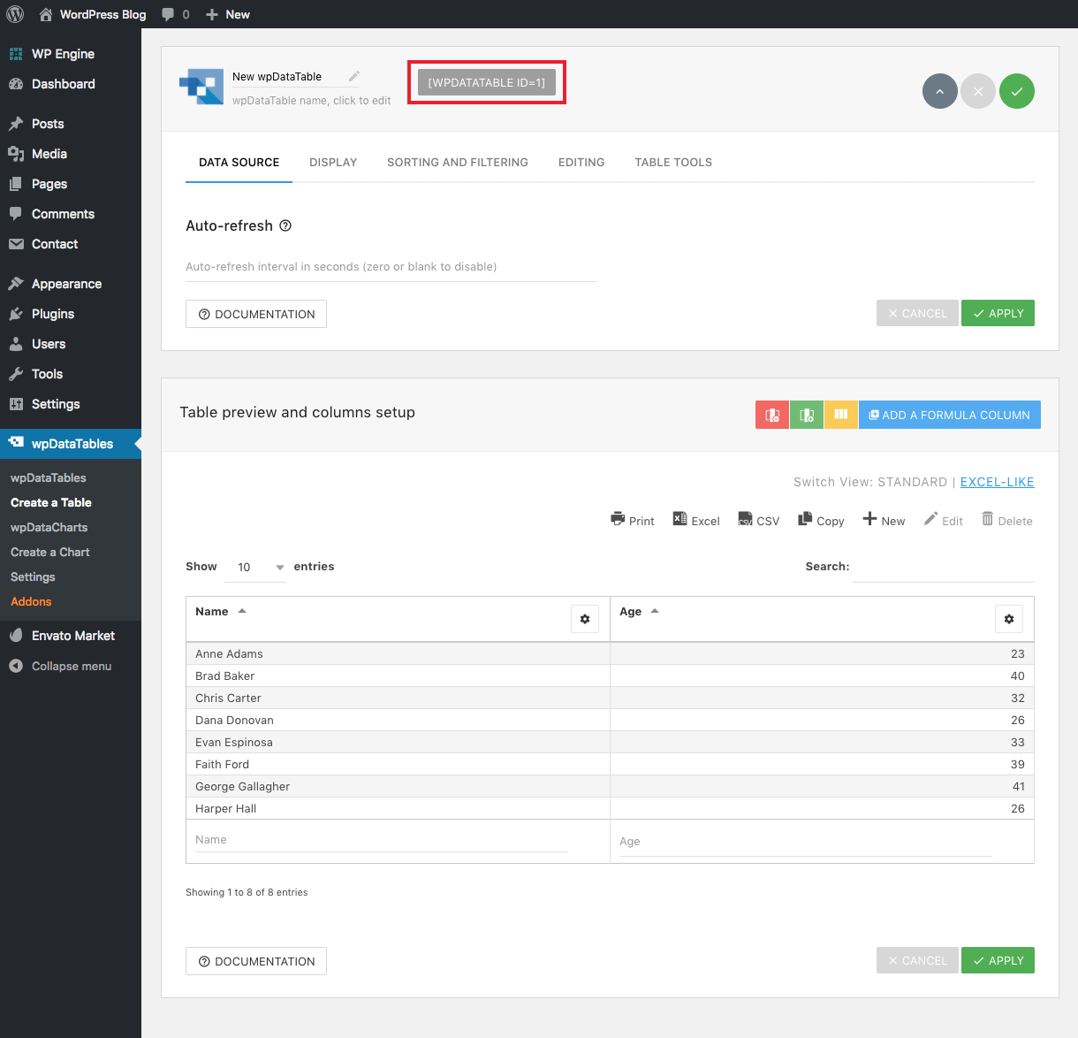Open the Posts menu
The image size is (1078, 1038).
pos(71,124)
